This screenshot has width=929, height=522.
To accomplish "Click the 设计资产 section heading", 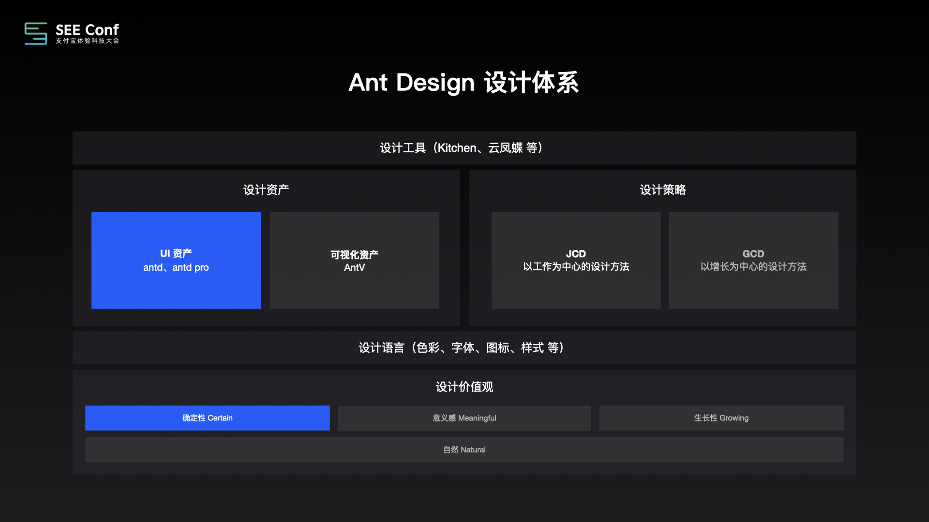I will (x=266, y=190).
